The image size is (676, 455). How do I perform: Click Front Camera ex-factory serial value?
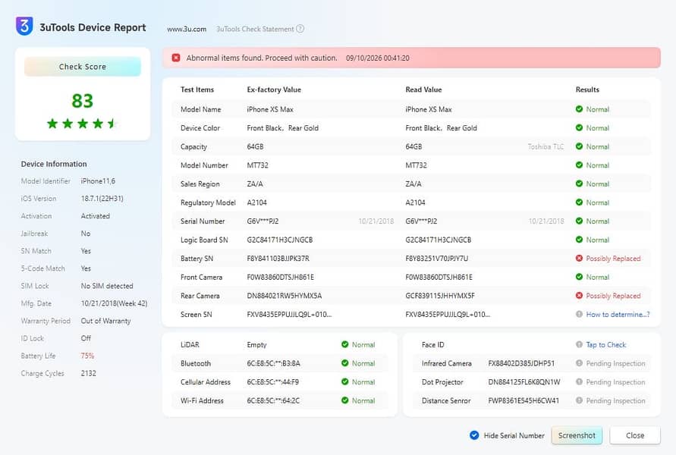click(x=280, y=277)
